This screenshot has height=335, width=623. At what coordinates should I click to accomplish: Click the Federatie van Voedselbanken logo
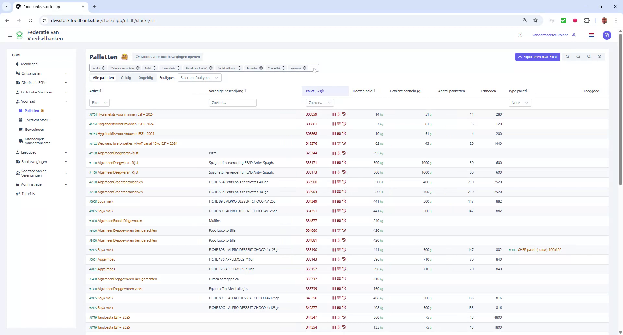coord(19,35)
